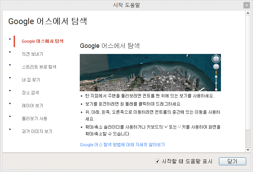
Task: Open the '둘러보기 사용' topic
Action: pyautogui.click(x=34, y=119)
